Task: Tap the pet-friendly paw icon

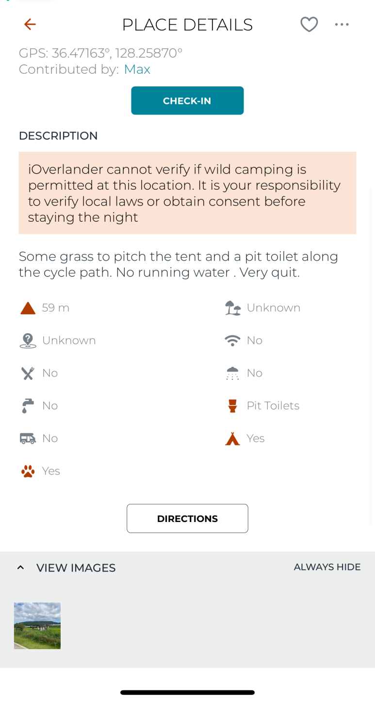Action: [x=28, y=471]
